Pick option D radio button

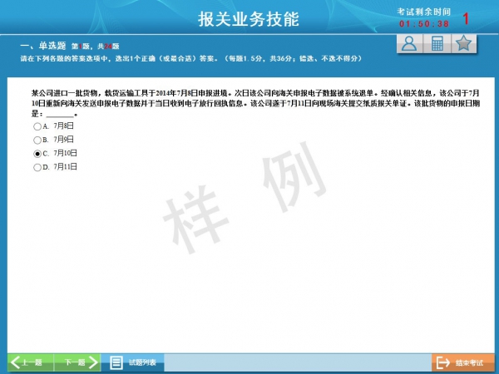click(x=37, y=167)
